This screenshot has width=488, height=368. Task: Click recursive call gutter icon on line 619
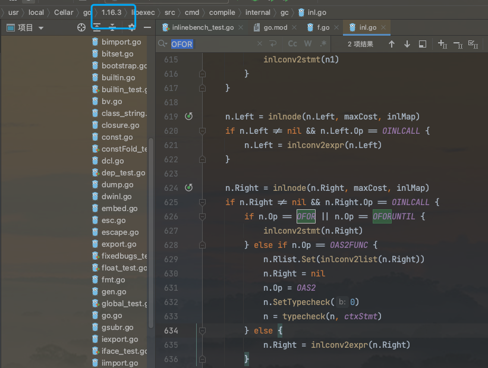tap(189, 117)
